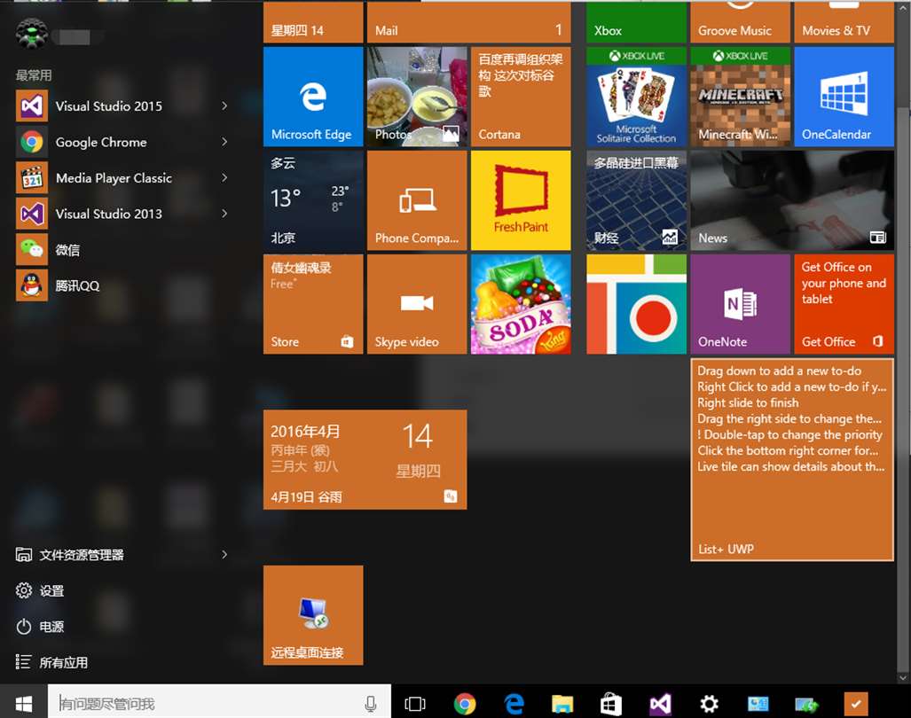
Task: Open the List+ UWP to-do tile
Action: [x=792, y=460]
